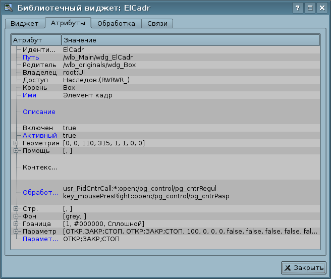The height and width of the screenshot is (279, 331).
Task: Click the maximize window button
Action: coord(310,8)
